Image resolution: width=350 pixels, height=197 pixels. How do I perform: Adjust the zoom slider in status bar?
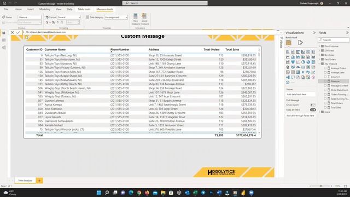point(321,186)
